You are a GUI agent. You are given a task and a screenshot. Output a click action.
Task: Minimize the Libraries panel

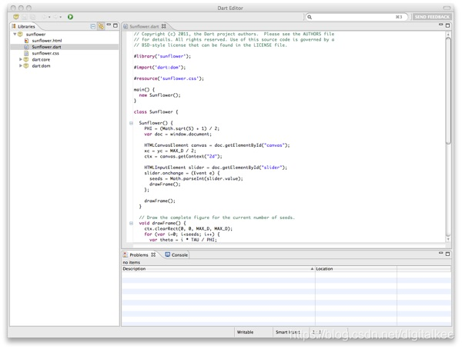point(109,25)
